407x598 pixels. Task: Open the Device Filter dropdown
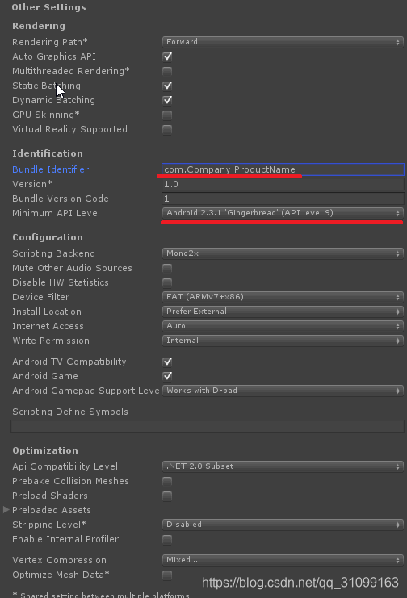point(283,297)
